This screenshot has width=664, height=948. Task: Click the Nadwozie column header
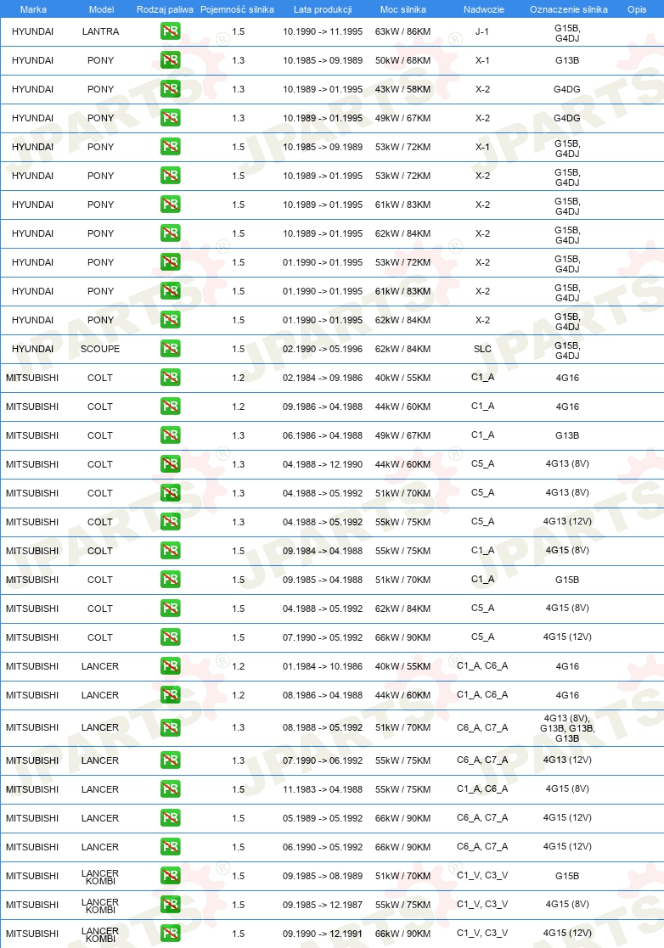[483, 9]
